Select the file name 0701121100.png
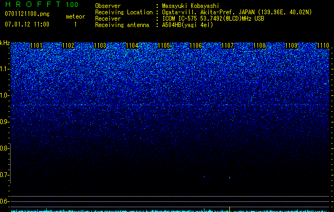Viewport: 334px width, 212px height. click(x=27, y=14)
